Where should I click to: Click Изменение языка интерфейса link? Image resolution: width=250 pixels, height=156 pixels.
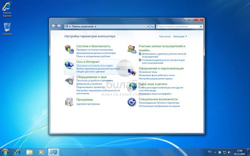pos(155,94)
